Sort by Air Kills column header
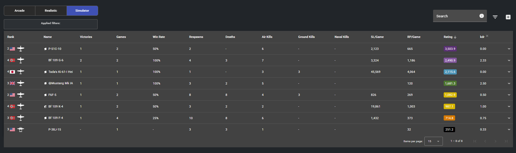516x153 pixels. tap(267, 37)
